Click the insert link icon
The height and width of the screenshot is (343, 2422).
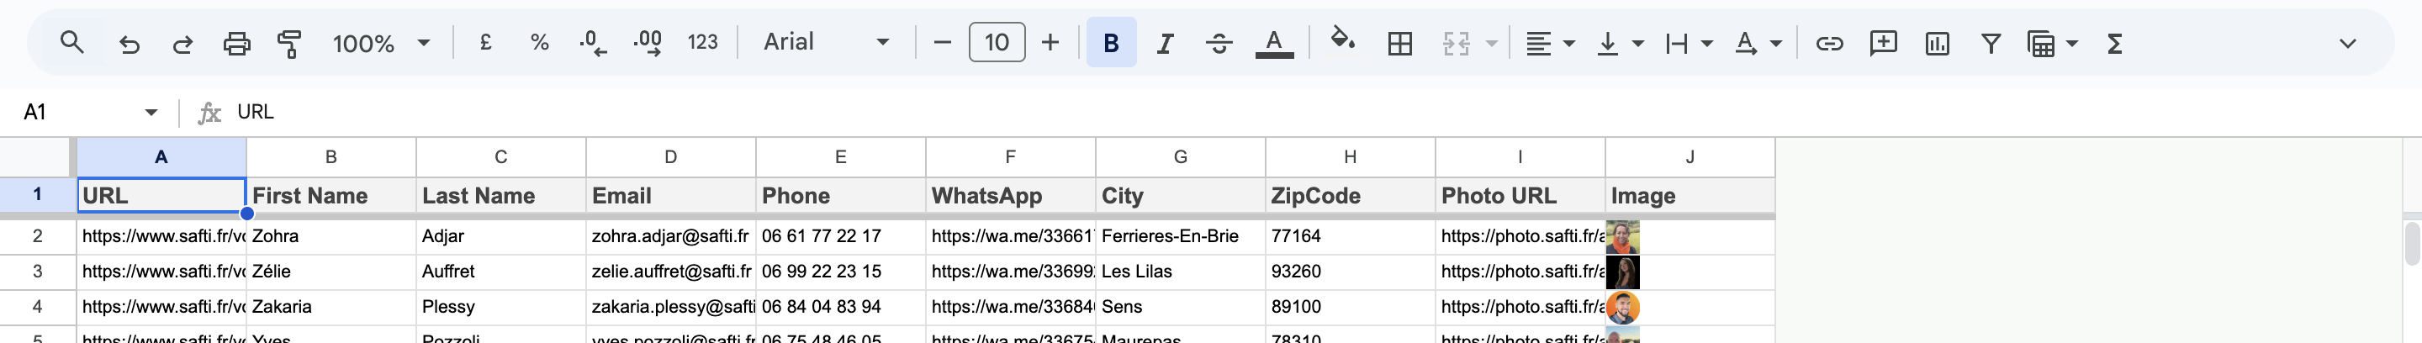[1829, 43]
